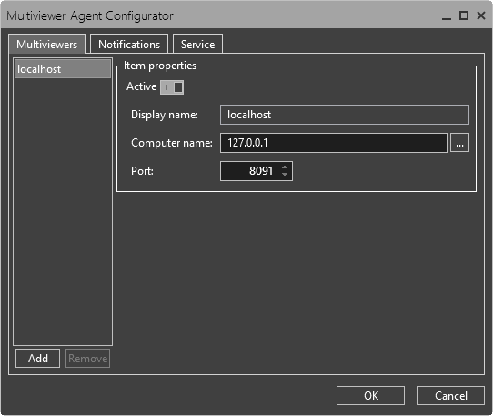
Task: Click the Display name input field
Action: point(345,115)
